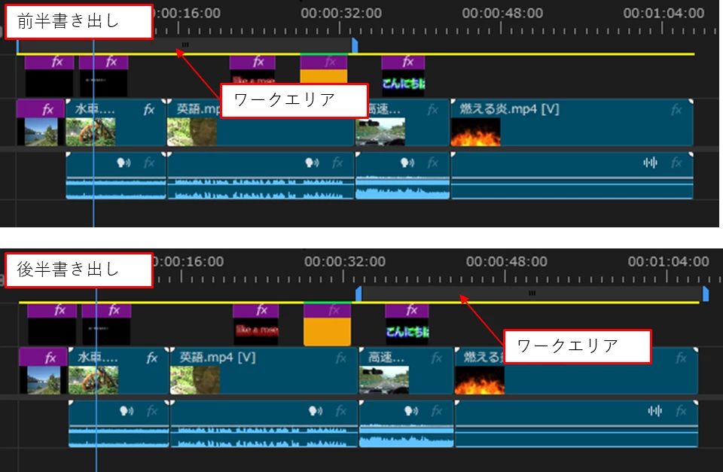Click 00:00:32:00 on 後半書き出し time ruler
This screenshot has height=472, width=723.
345,261
